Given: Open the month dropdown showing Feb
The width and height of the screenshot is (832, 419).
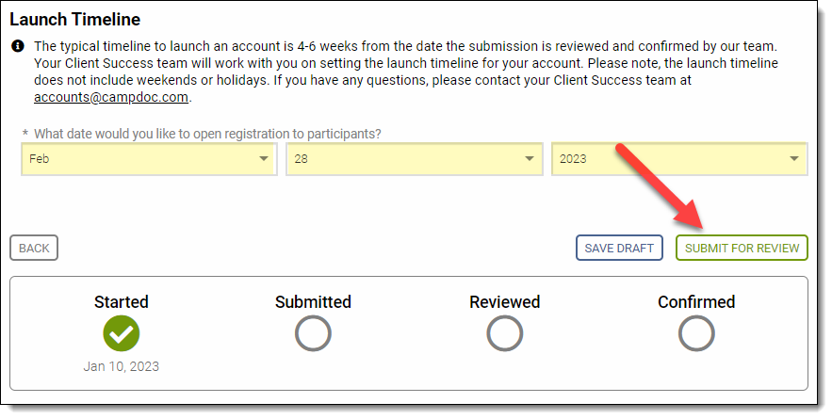Looking at the screenshot, I should [x=149, y=158].
